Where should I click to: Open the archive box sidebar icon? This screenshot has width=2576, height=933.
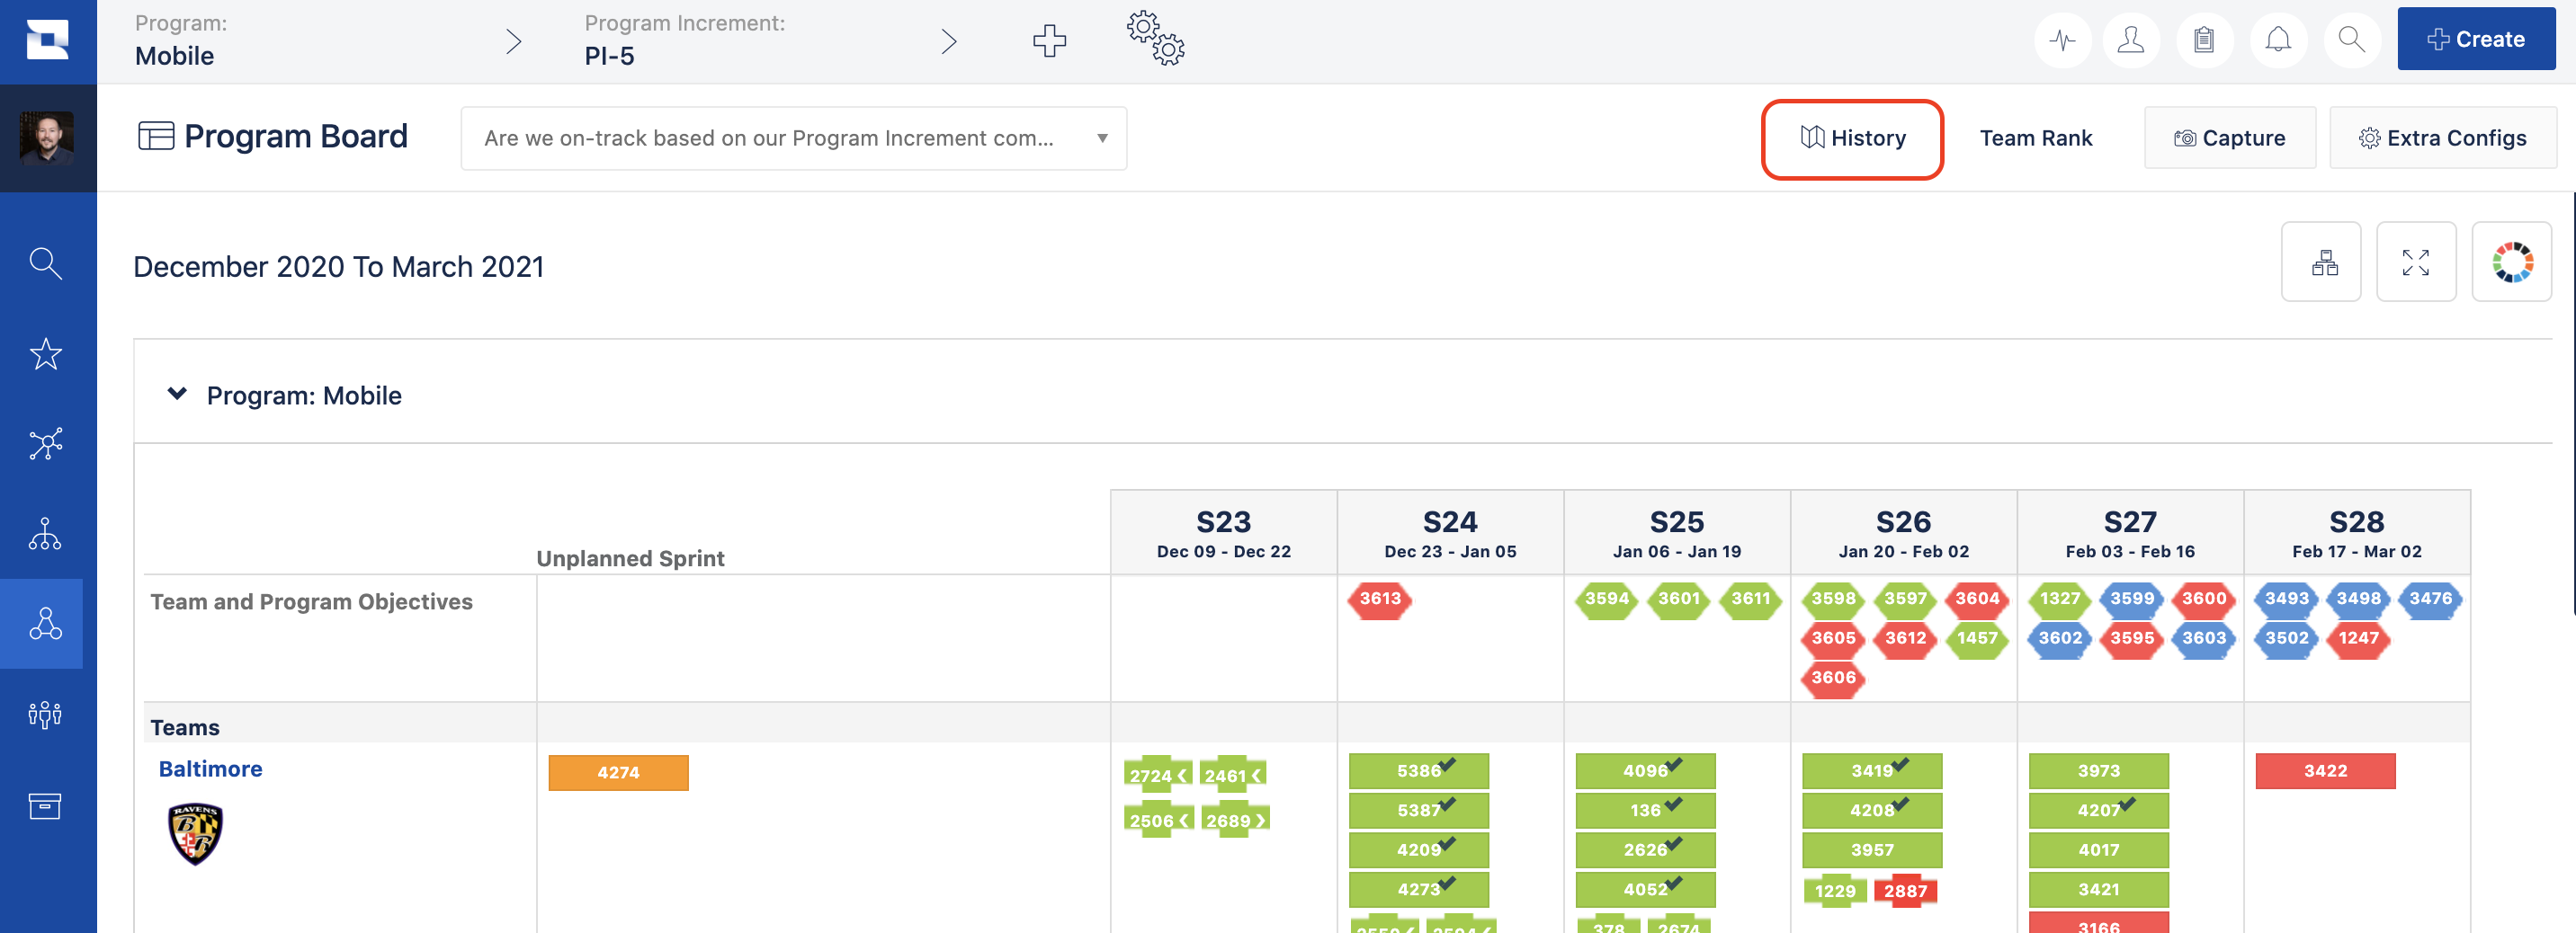[x=46, y=805]
